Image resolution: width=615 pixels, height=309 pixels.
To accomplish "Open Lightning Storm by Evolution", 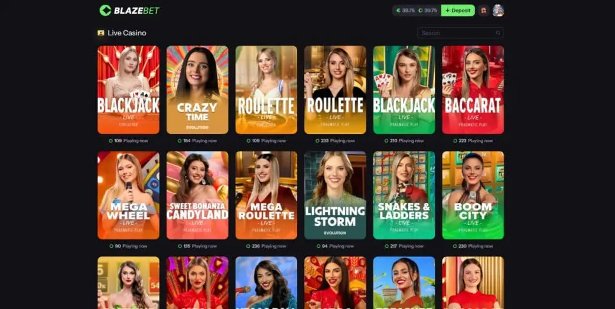I will (x=335, y=195).
